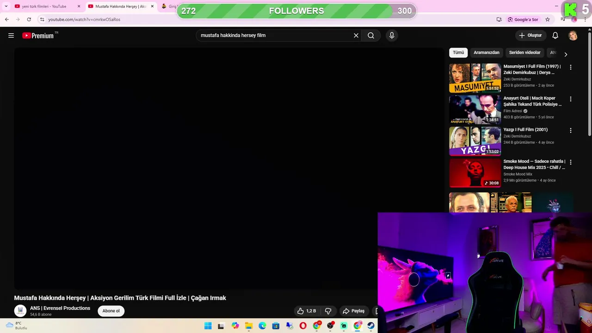Open 'Smoke Mood — Sadece rahatla' title link
The image size is (592, 333).
[x=534, y=164]
